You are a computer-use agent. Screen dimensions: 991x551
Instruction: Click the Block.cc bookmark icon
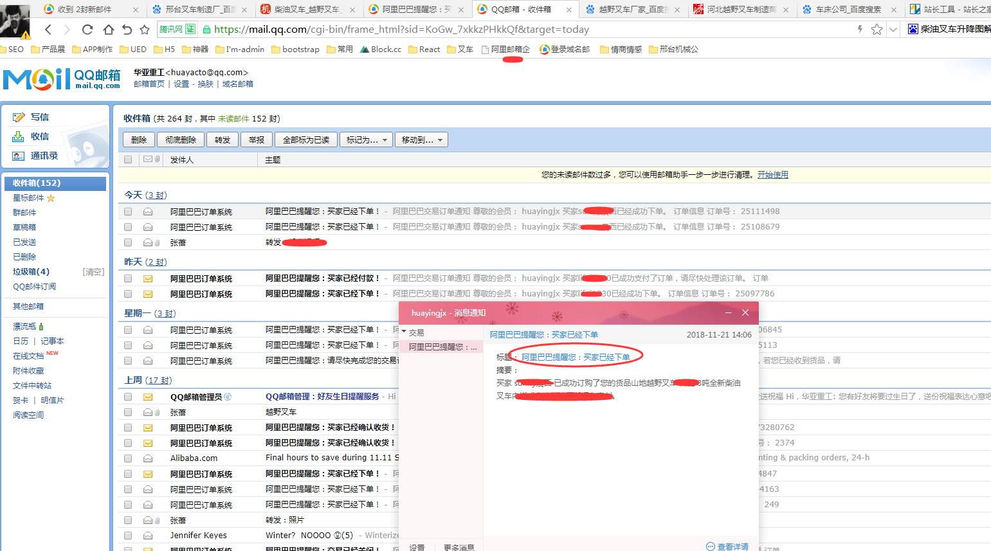point(365,49)
